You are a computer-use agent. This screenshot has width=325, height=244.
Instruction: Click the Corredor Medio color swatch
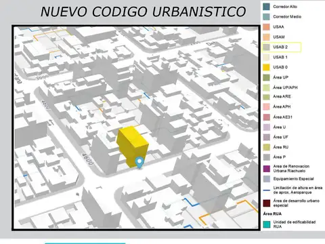(x=266, y=17)
